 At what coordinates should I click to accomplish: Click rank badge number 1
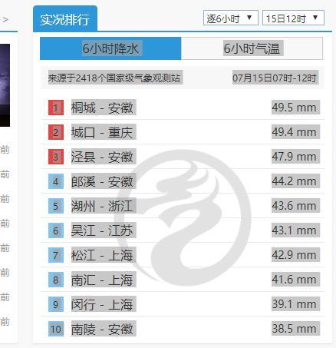click(x=56, y=108)
